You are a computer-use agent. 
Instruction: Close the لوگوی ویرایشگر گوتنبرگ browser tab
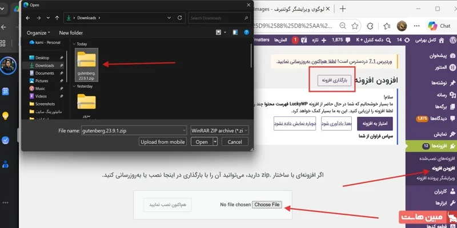(x=327, y=9)
